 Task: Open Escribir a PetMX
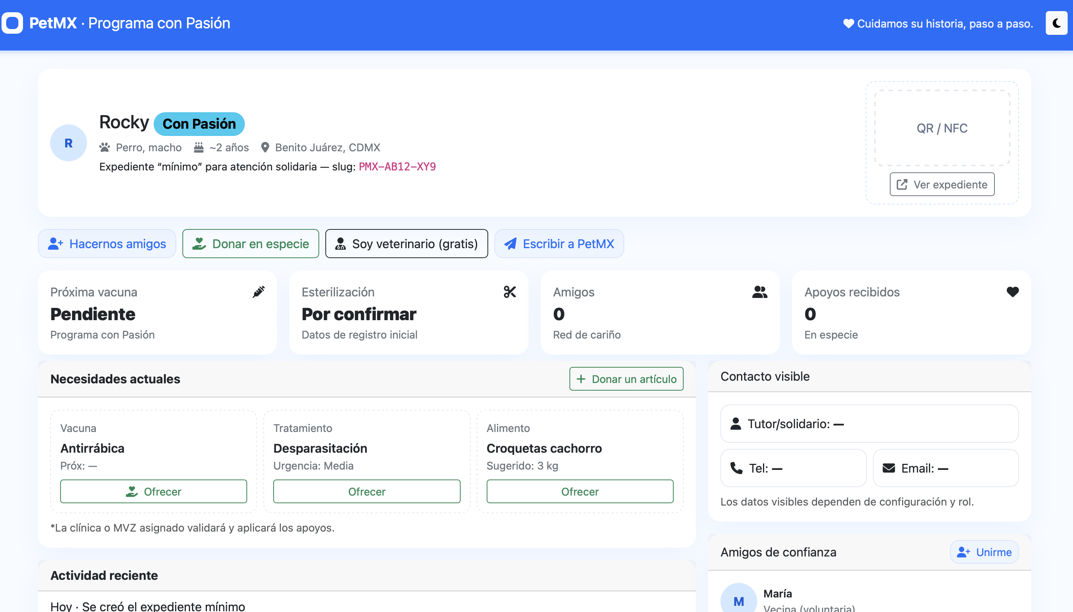click(559, 244)
